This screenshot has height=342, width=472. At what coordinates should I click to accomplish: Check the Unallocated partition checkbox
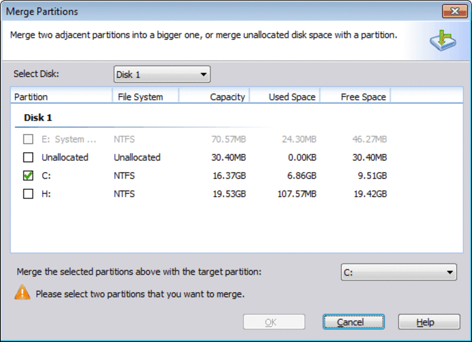28,158
